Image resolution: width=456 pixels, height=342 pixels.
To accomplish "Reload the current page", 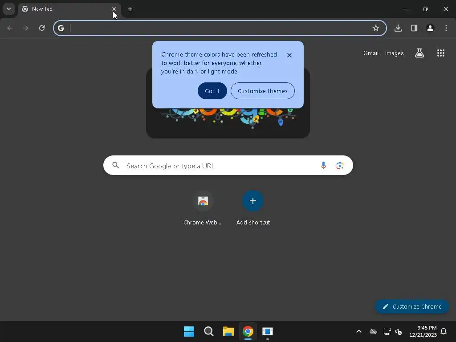I will pyautogui.click(x=42, y=28).
